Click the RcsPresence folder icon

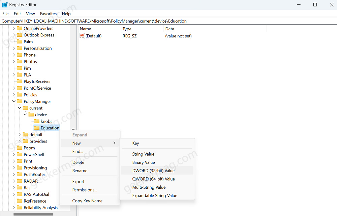20,201
